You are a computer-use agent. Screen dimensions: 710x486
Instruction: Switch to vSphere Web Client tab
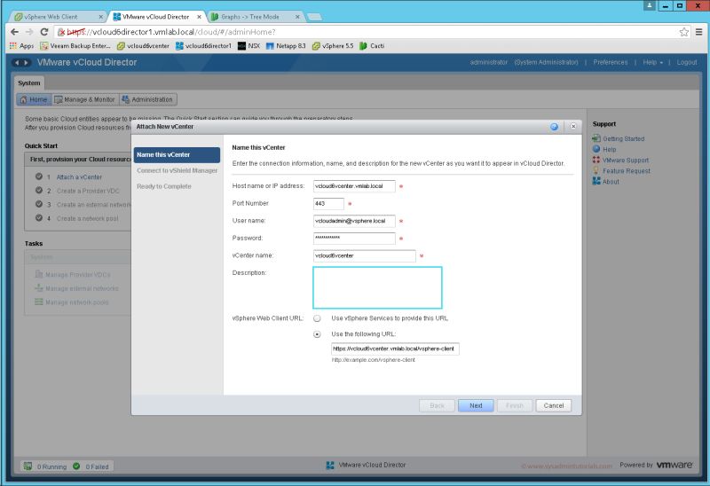coord(59,17)
